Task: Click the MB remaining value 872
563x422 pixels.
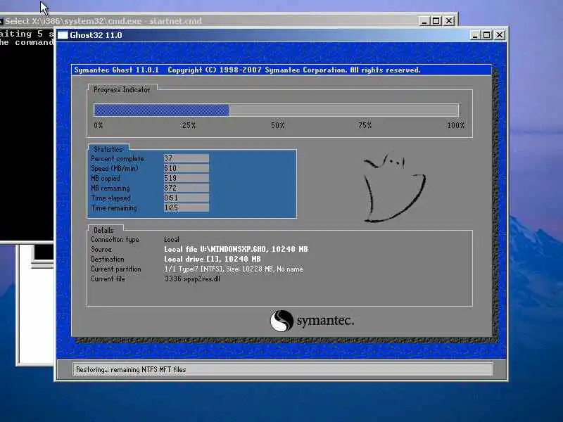Action: click(x=186, y=188)
